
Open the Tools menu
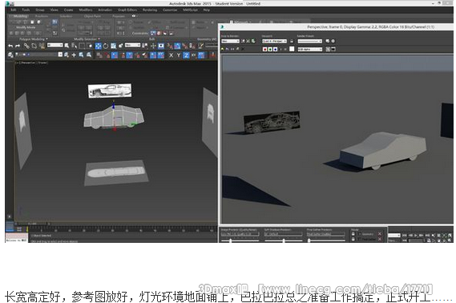pos(26,10)
